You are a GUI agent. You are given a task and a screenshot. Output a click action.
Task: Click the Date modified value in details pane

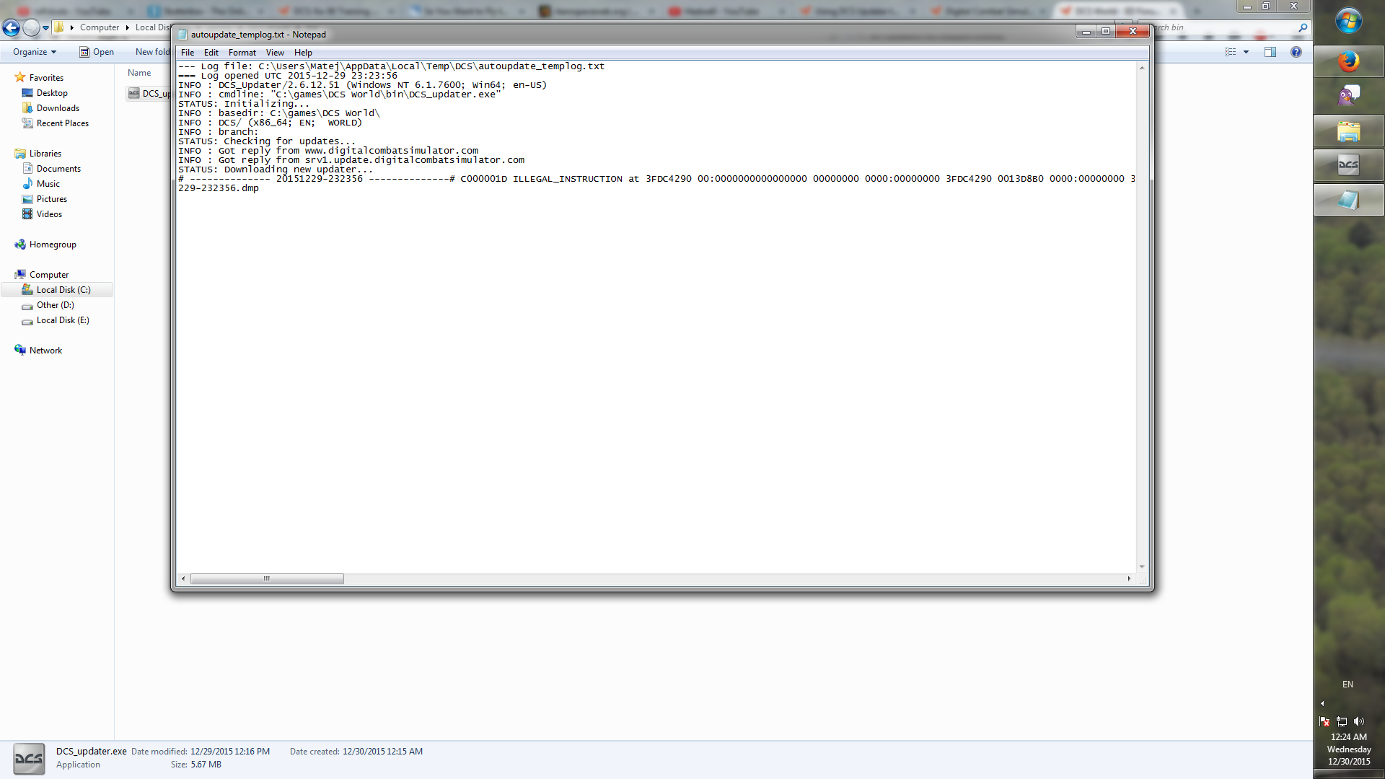pos(230,752)
